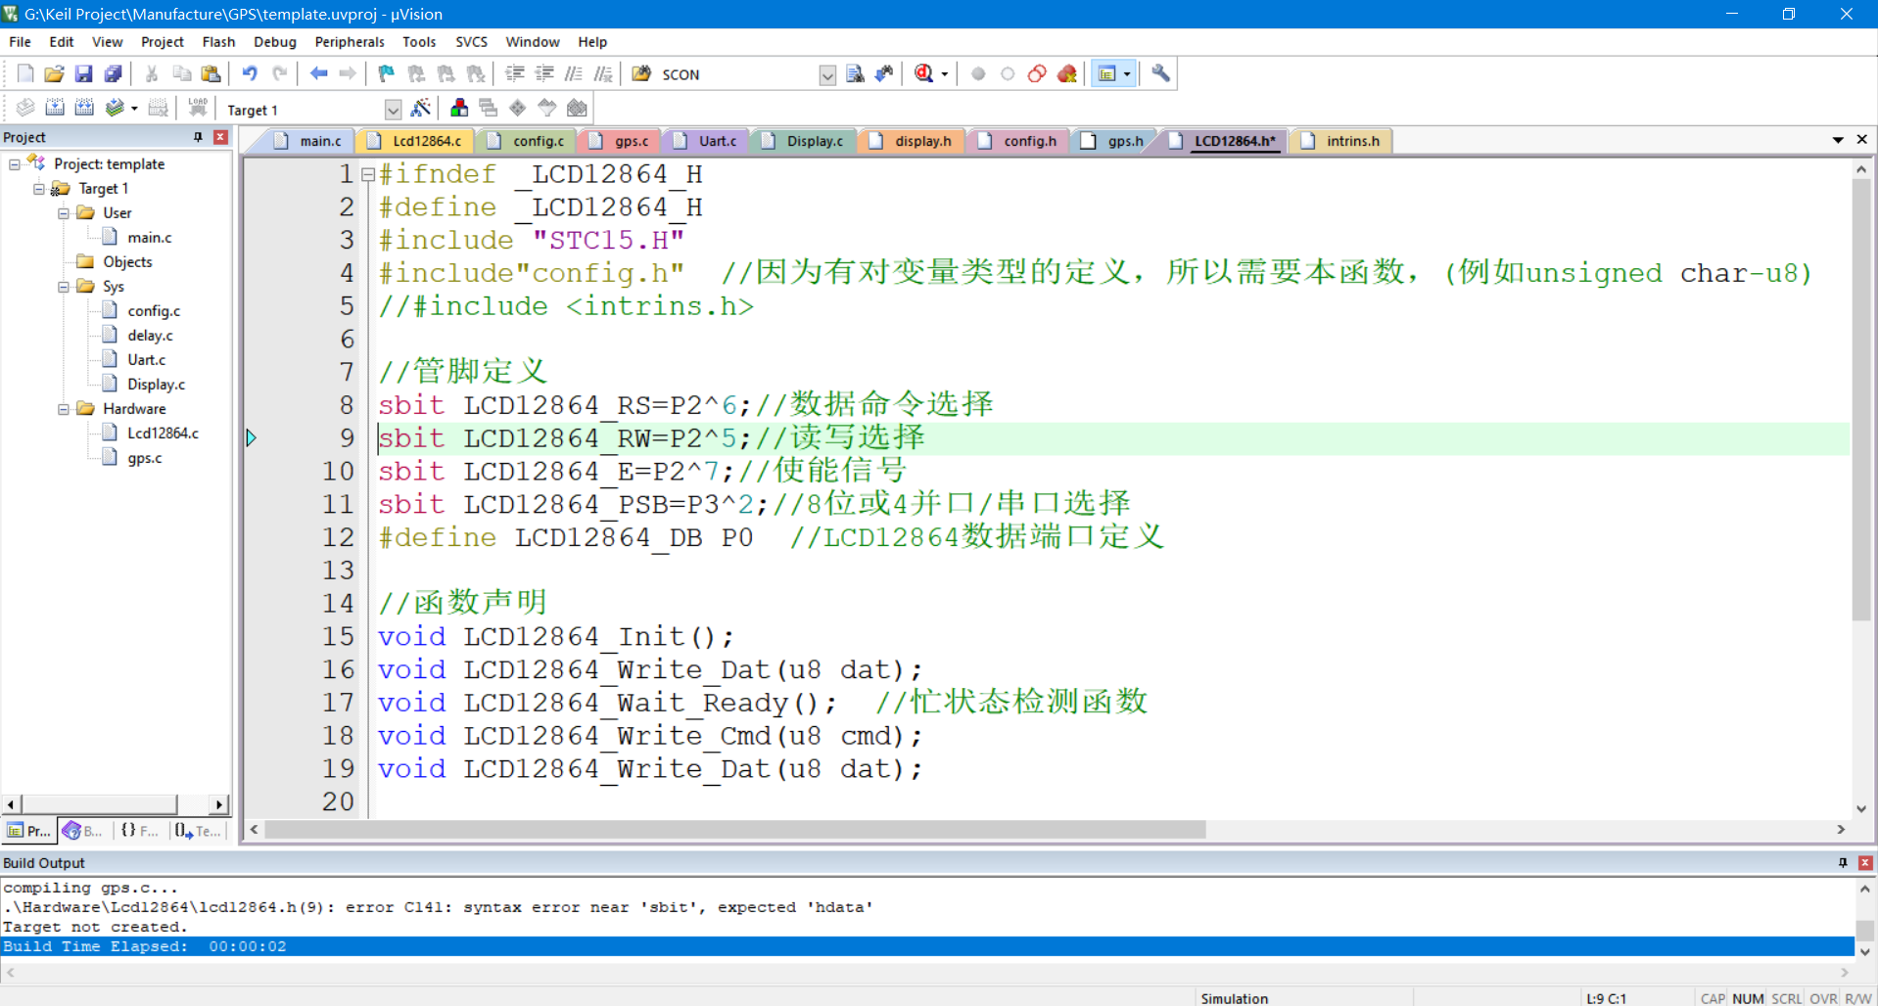Click the Find text document icon

855,73
